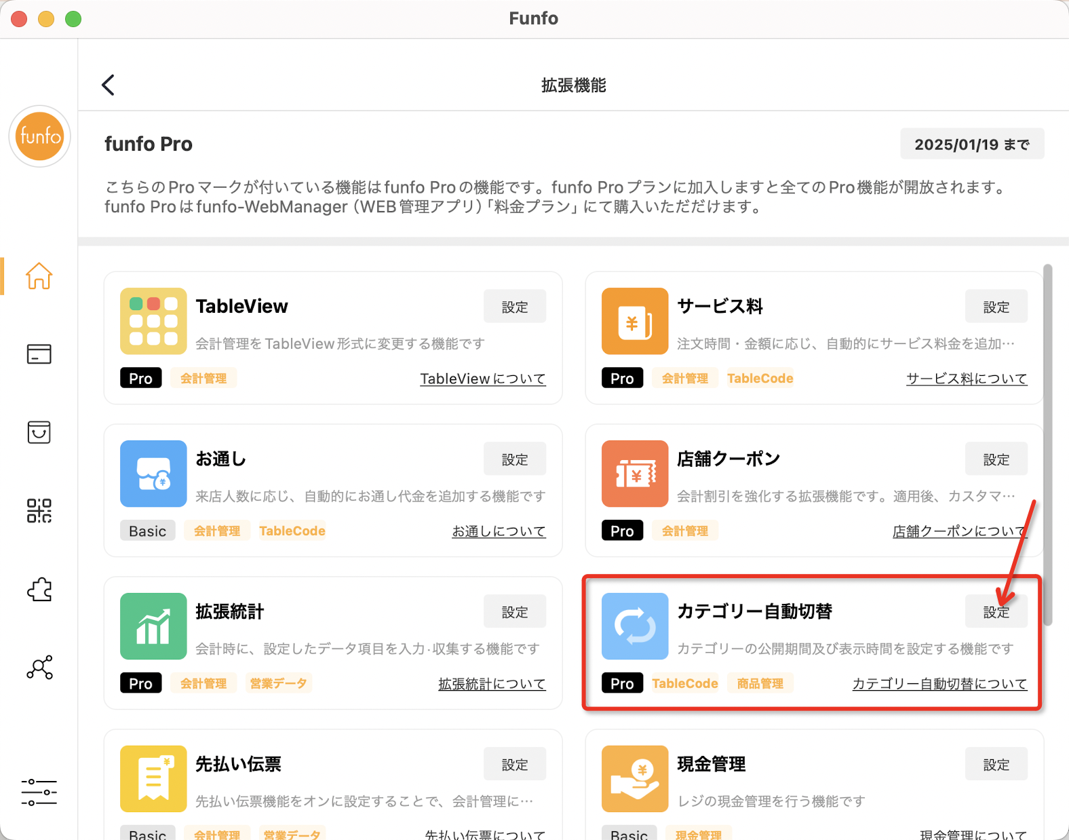This screenshot has width=1069, height=840.
Task: Click TableCode tag on サービス料 card
Action: point(760,378)
